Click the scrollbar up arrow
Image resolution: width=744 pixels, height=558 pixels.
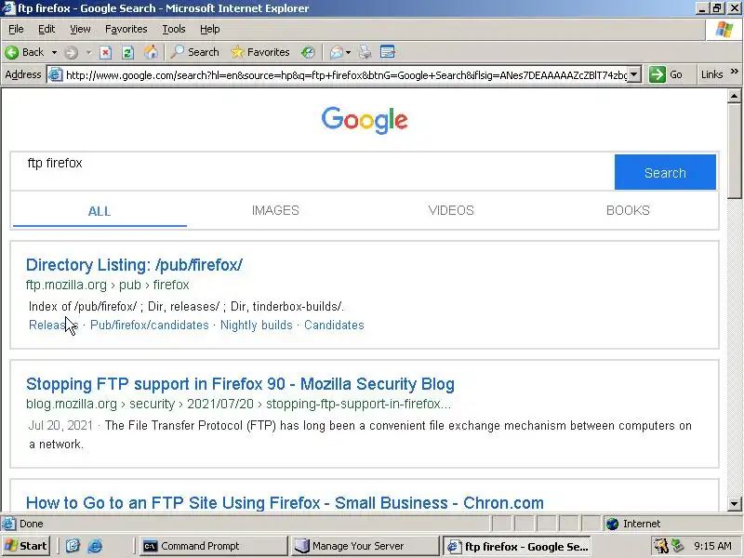pyautogui.click(x=734, y=97)
